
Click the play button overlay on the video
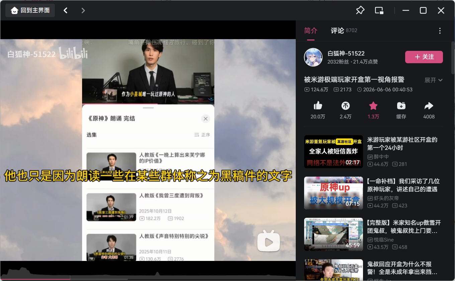(x=268, y=241)
